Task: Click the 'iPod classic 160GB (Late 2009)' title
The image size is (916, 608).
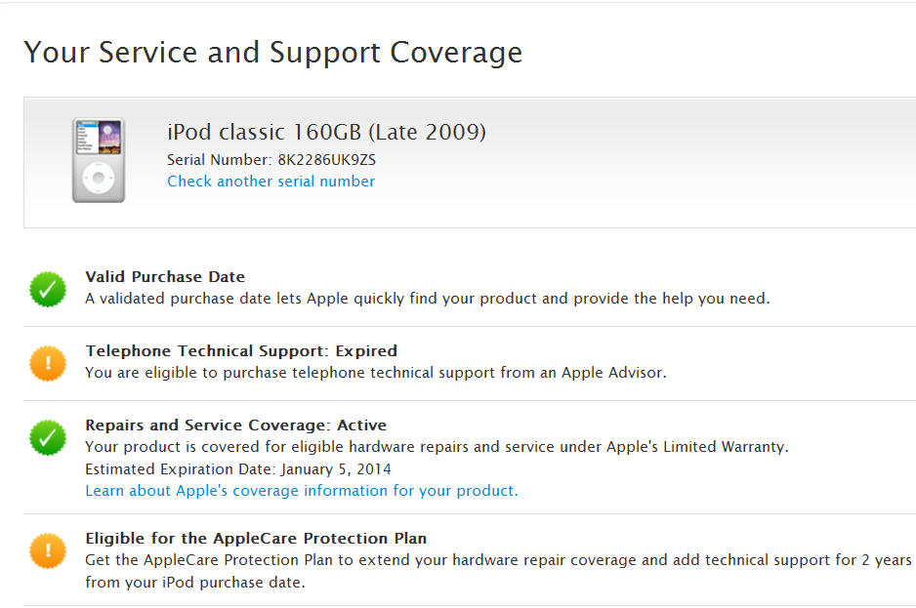Action: (x=326, y=132)
